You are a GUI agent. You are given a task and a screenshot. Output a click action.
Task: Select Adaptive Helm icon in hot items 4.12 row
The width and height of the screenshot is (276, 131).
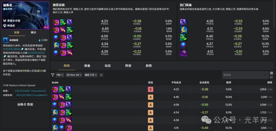tap(183, 53)
